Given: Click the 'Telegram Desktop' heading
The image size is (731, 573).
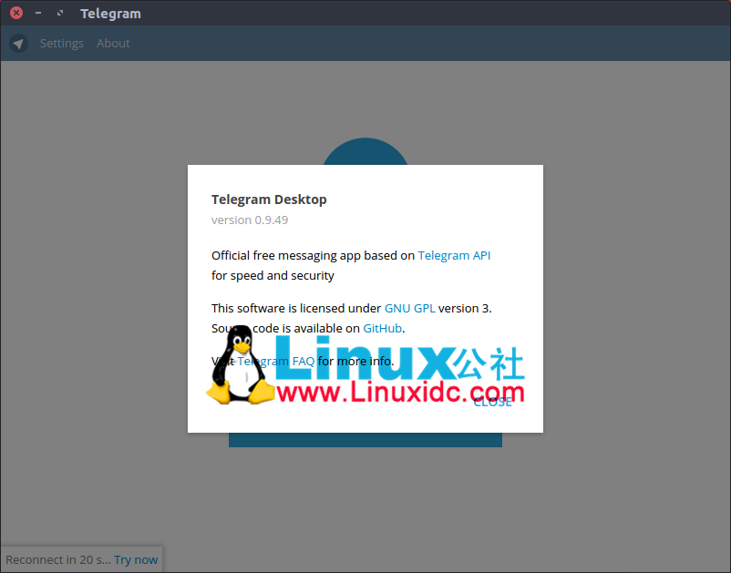Looking at the screenshot, I should coord(269,200).
